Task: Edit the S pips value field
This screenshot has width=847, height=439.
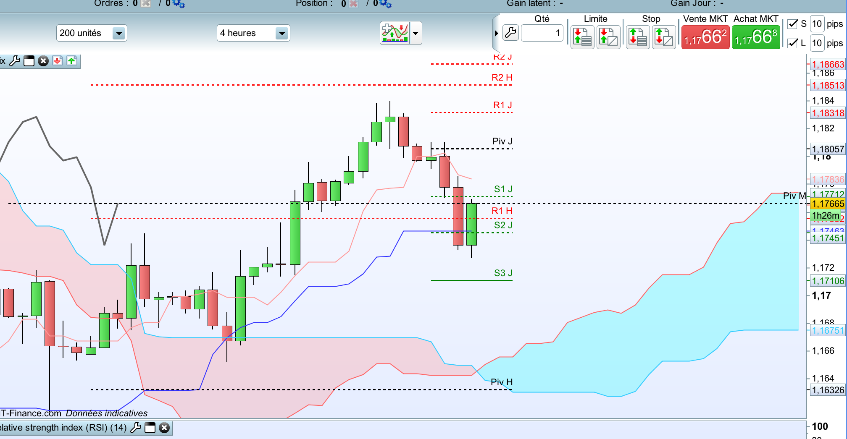Action: point(816,24)
